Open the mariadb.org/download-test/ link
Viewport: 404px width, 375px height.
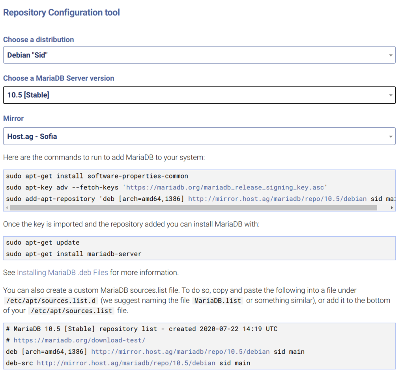79,340
